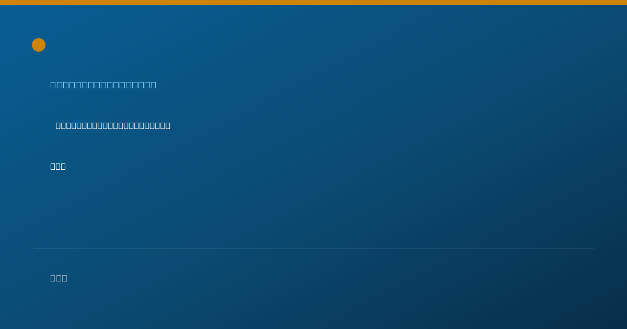Screen dimensions: 627x329
Task: Click the thin horizontal divider line
Action: pos(313,249)
